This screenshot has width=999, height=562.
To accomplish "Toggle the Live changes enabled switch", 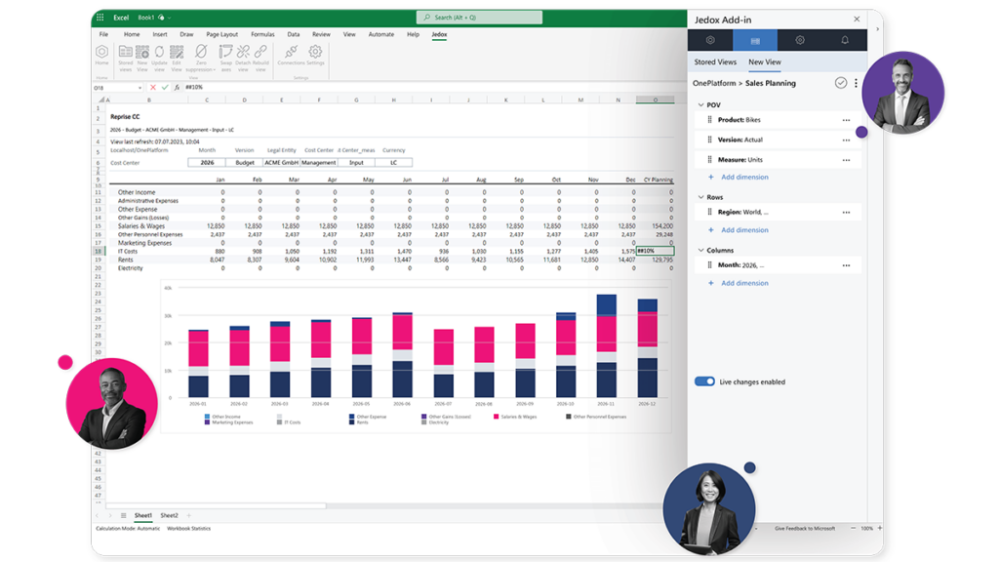I will [x=704, y=381].
